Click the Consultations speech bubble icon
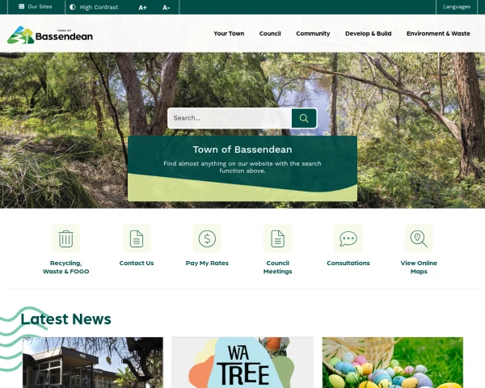The height and width of the screenshot is (388, 485). pos(348,238)
